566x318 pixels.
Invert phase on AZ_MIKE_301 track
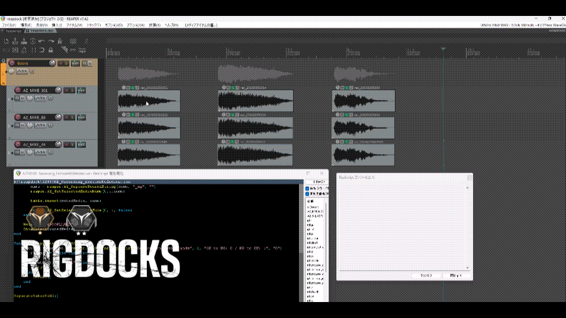coord(50,98)
